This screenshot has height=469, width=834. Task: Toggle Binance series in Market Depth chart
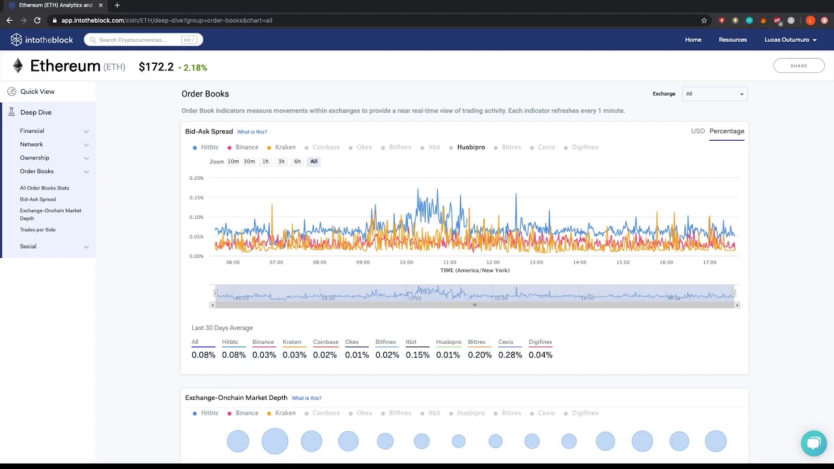coord(243,413)
